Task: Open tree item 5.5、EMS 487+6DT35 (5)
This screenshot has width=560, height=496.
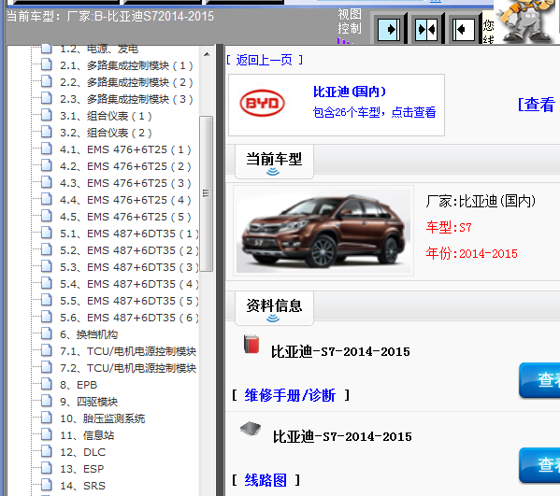Action: 129,301
